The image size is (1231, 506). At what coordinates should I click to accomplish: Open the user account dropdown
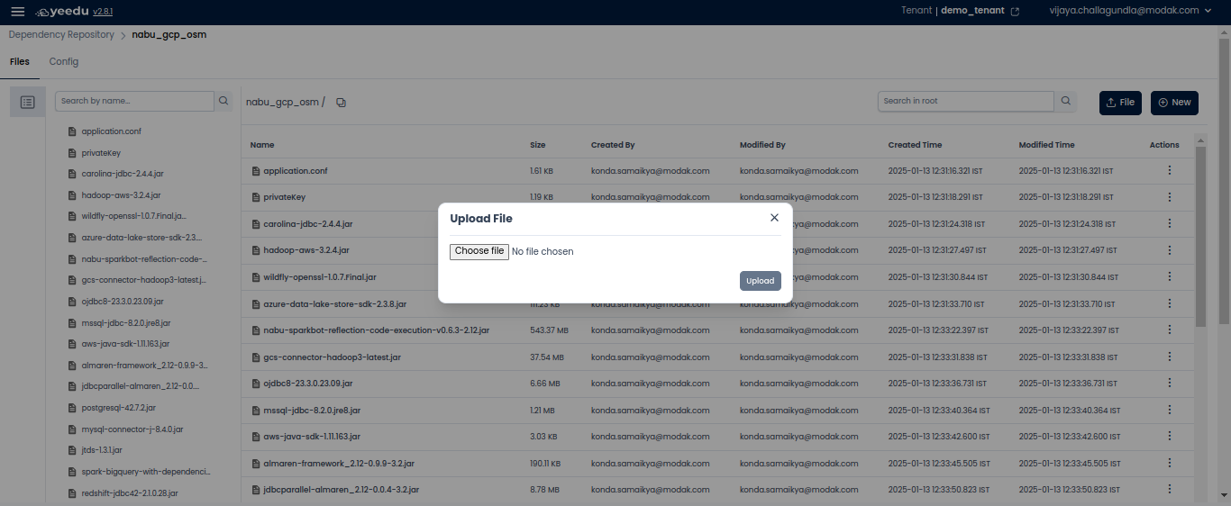1131,11
